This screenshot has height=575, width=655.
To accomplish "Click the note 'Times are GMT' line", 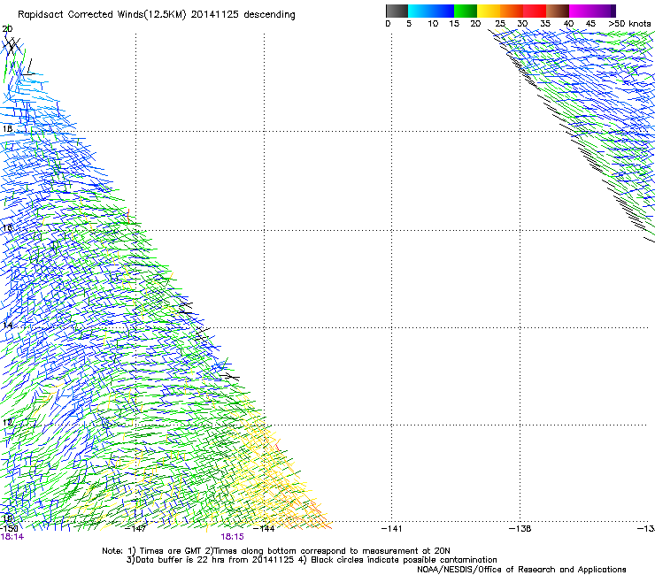I will pos(276,551).
